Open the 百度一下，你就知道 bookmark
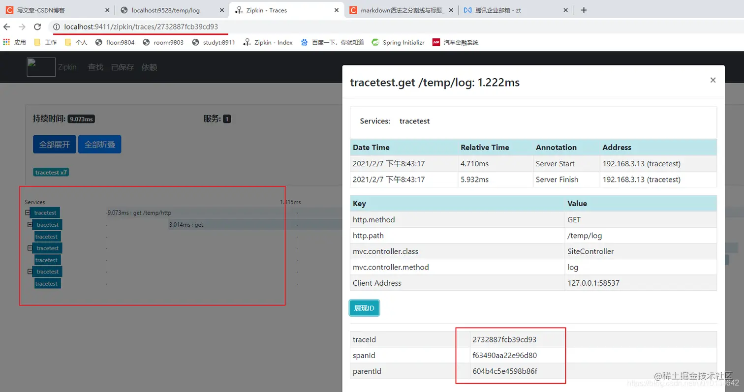This screenshot has height=392, width=744. (333, 42)
